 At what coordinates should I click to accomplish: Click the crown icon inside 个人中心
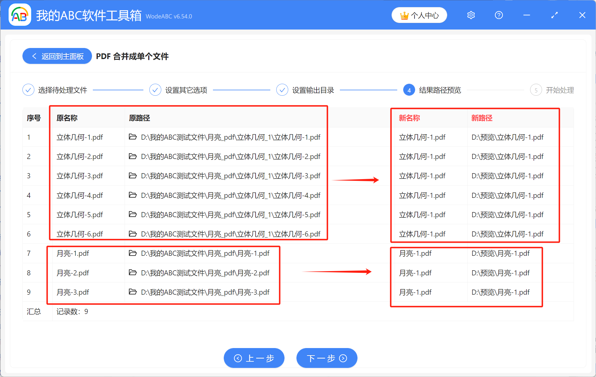coord(404,15)
